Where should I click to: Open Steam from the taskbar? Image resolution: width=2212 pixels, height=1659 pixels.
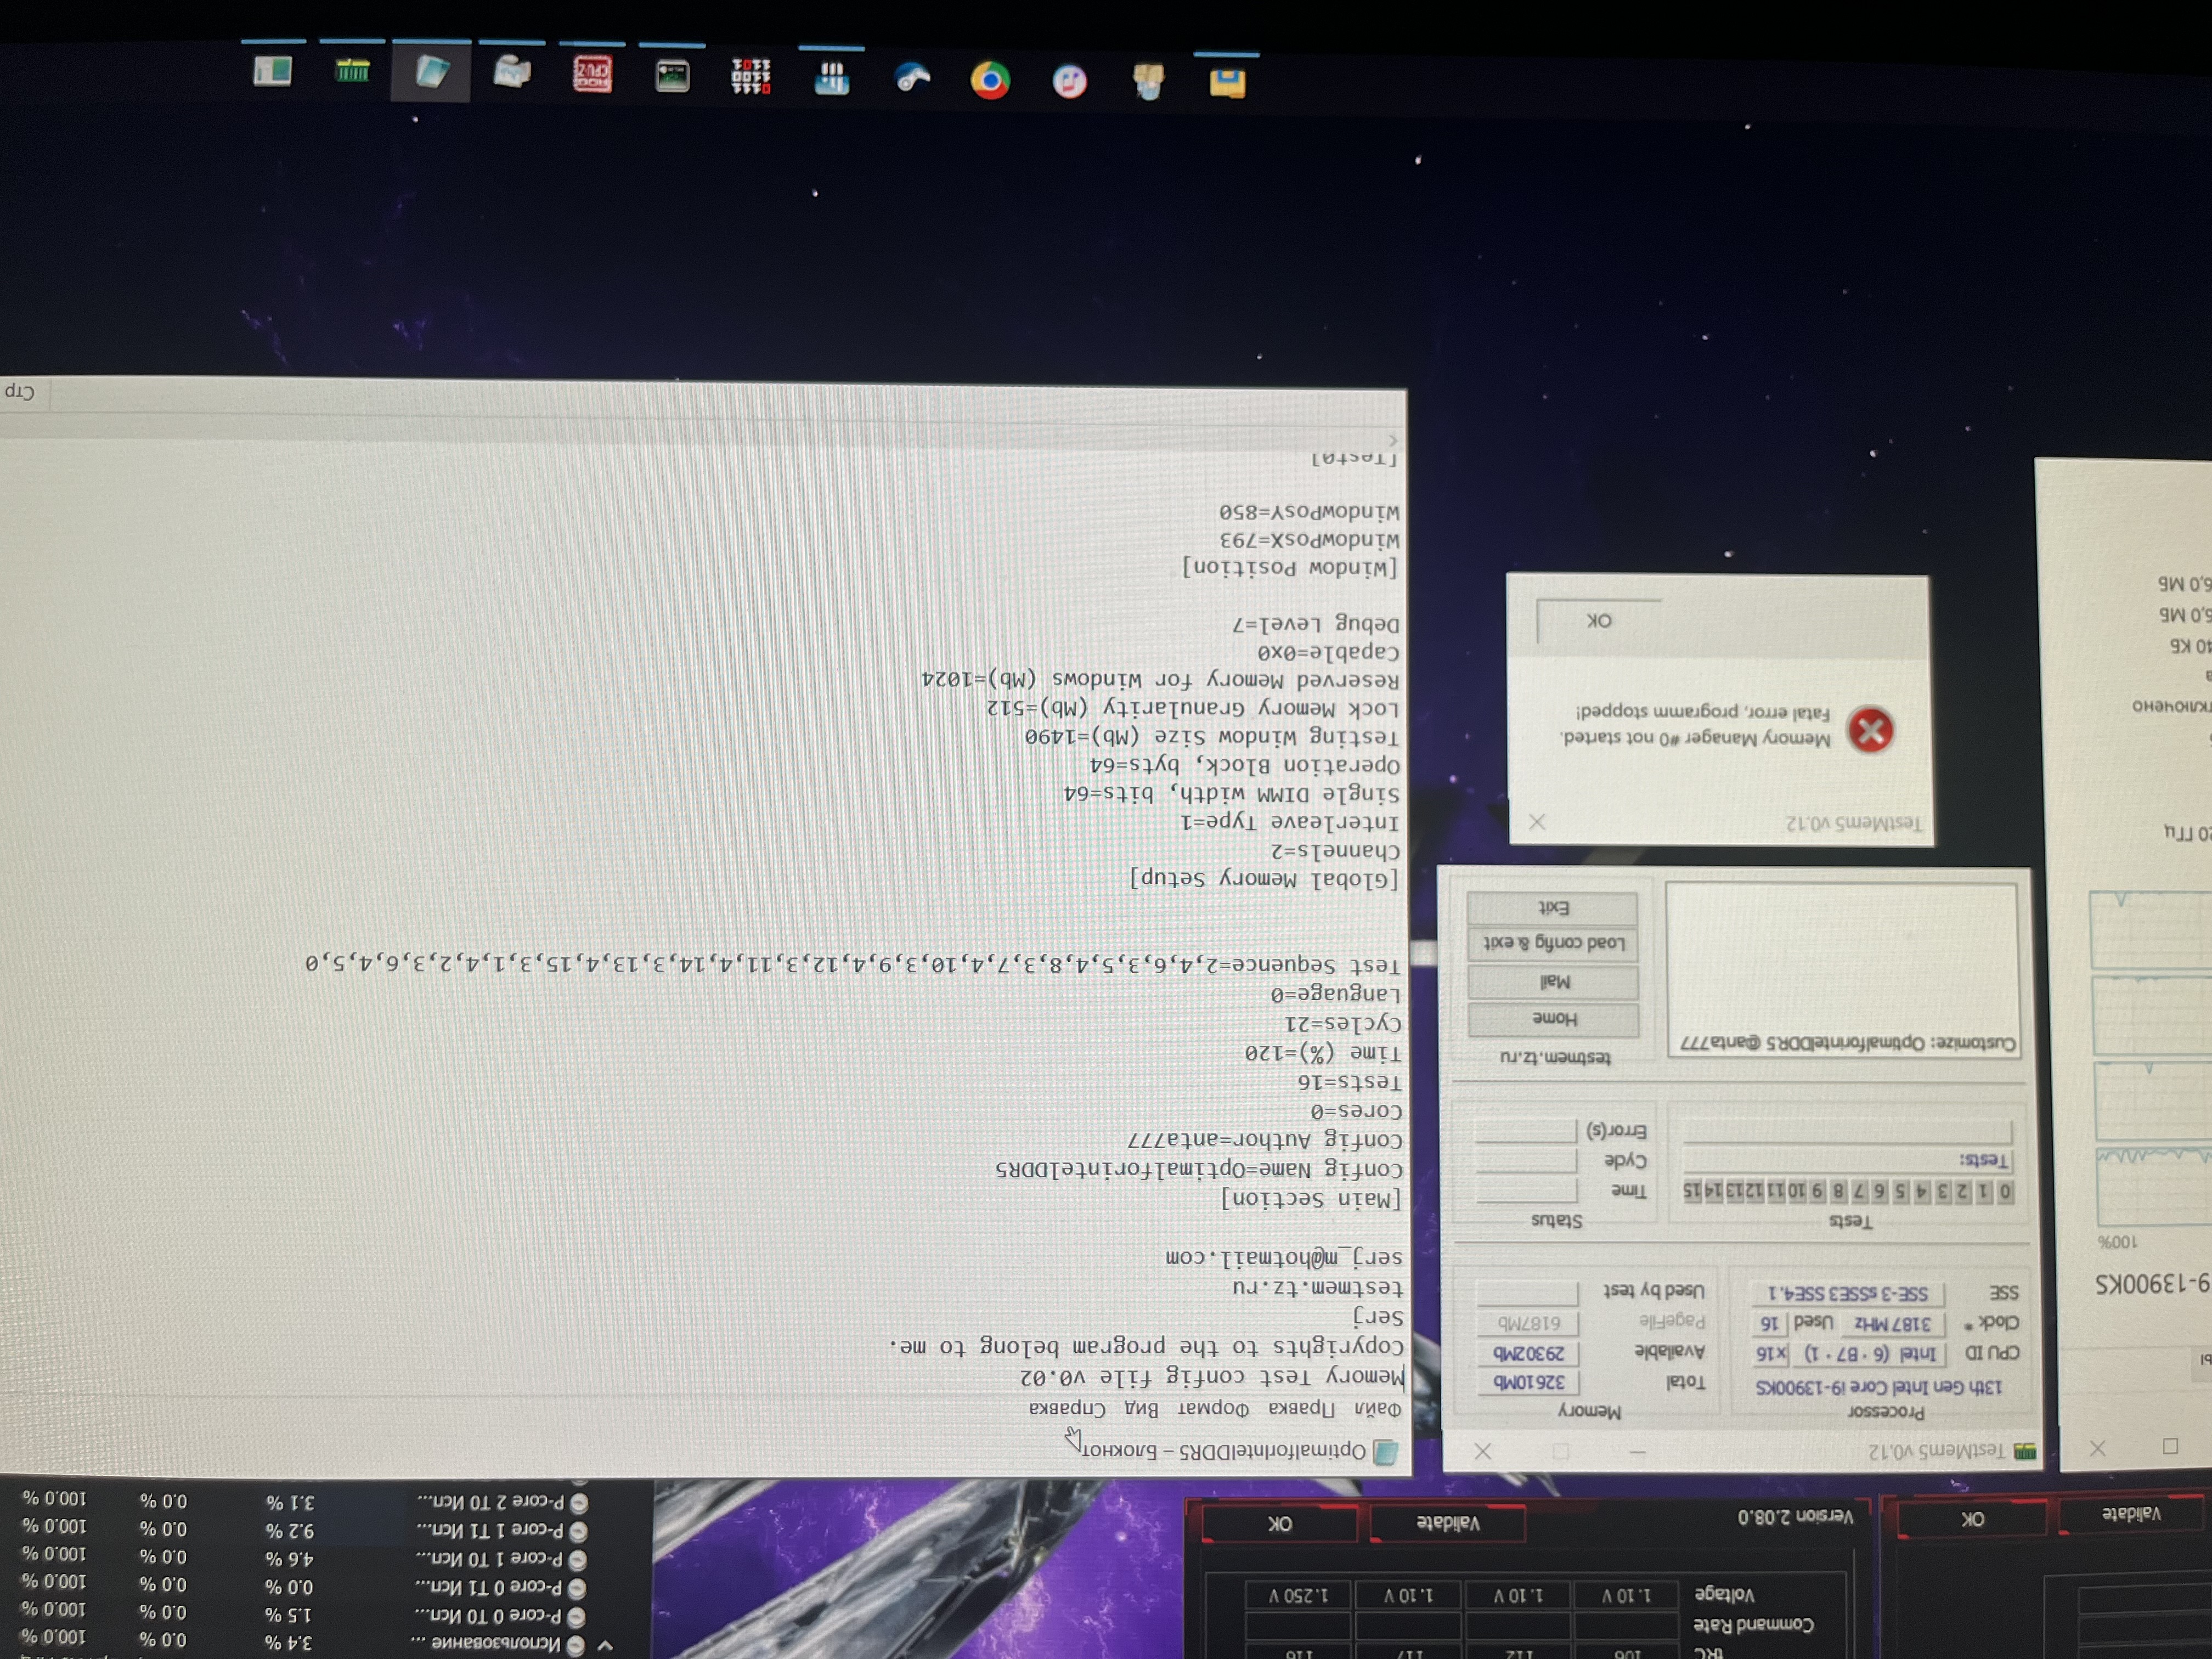(911, 78)
